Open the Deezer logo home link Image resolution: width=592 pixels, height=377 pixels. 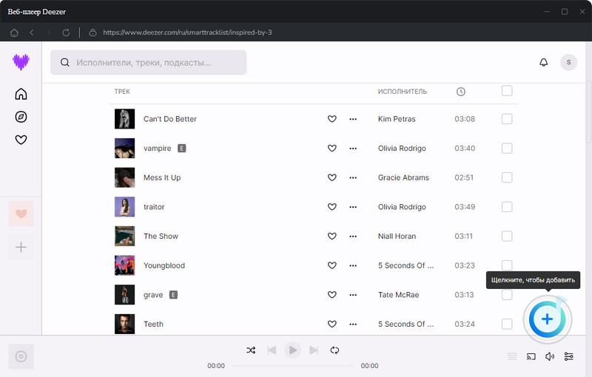tap(21, 62)
